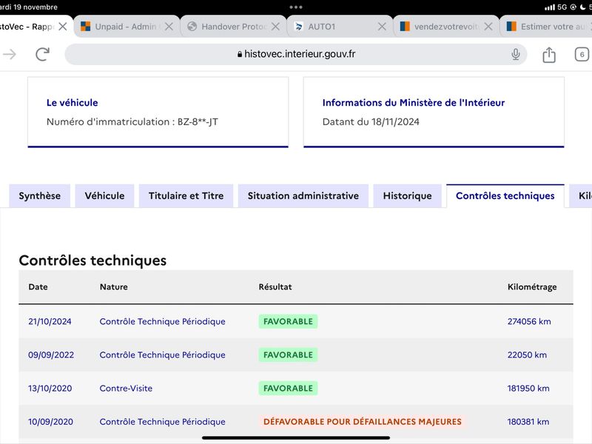Close the Handover Protocol tab
Viewport: 592px width, 444px height.
(x=275, y=27)
